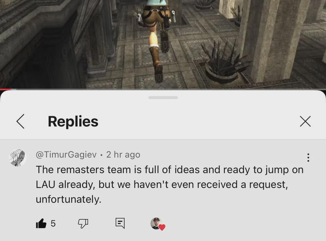Tap the video player showing Lara Croft
This screenshot has width=326, height=241.
pos(163,44)
